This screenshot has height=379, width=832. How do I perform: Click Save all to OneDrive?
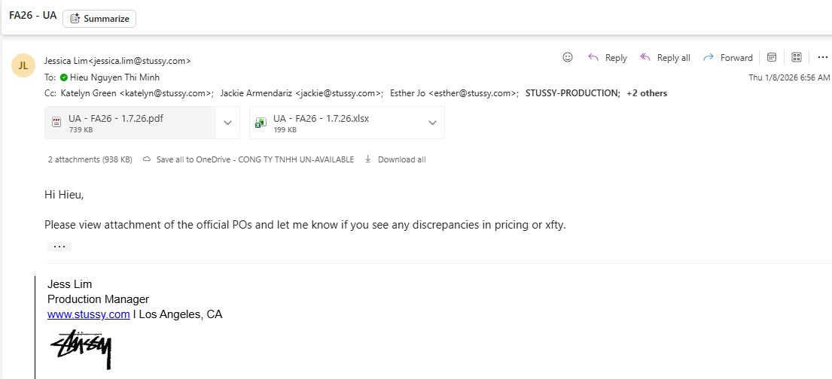[248, 159]
